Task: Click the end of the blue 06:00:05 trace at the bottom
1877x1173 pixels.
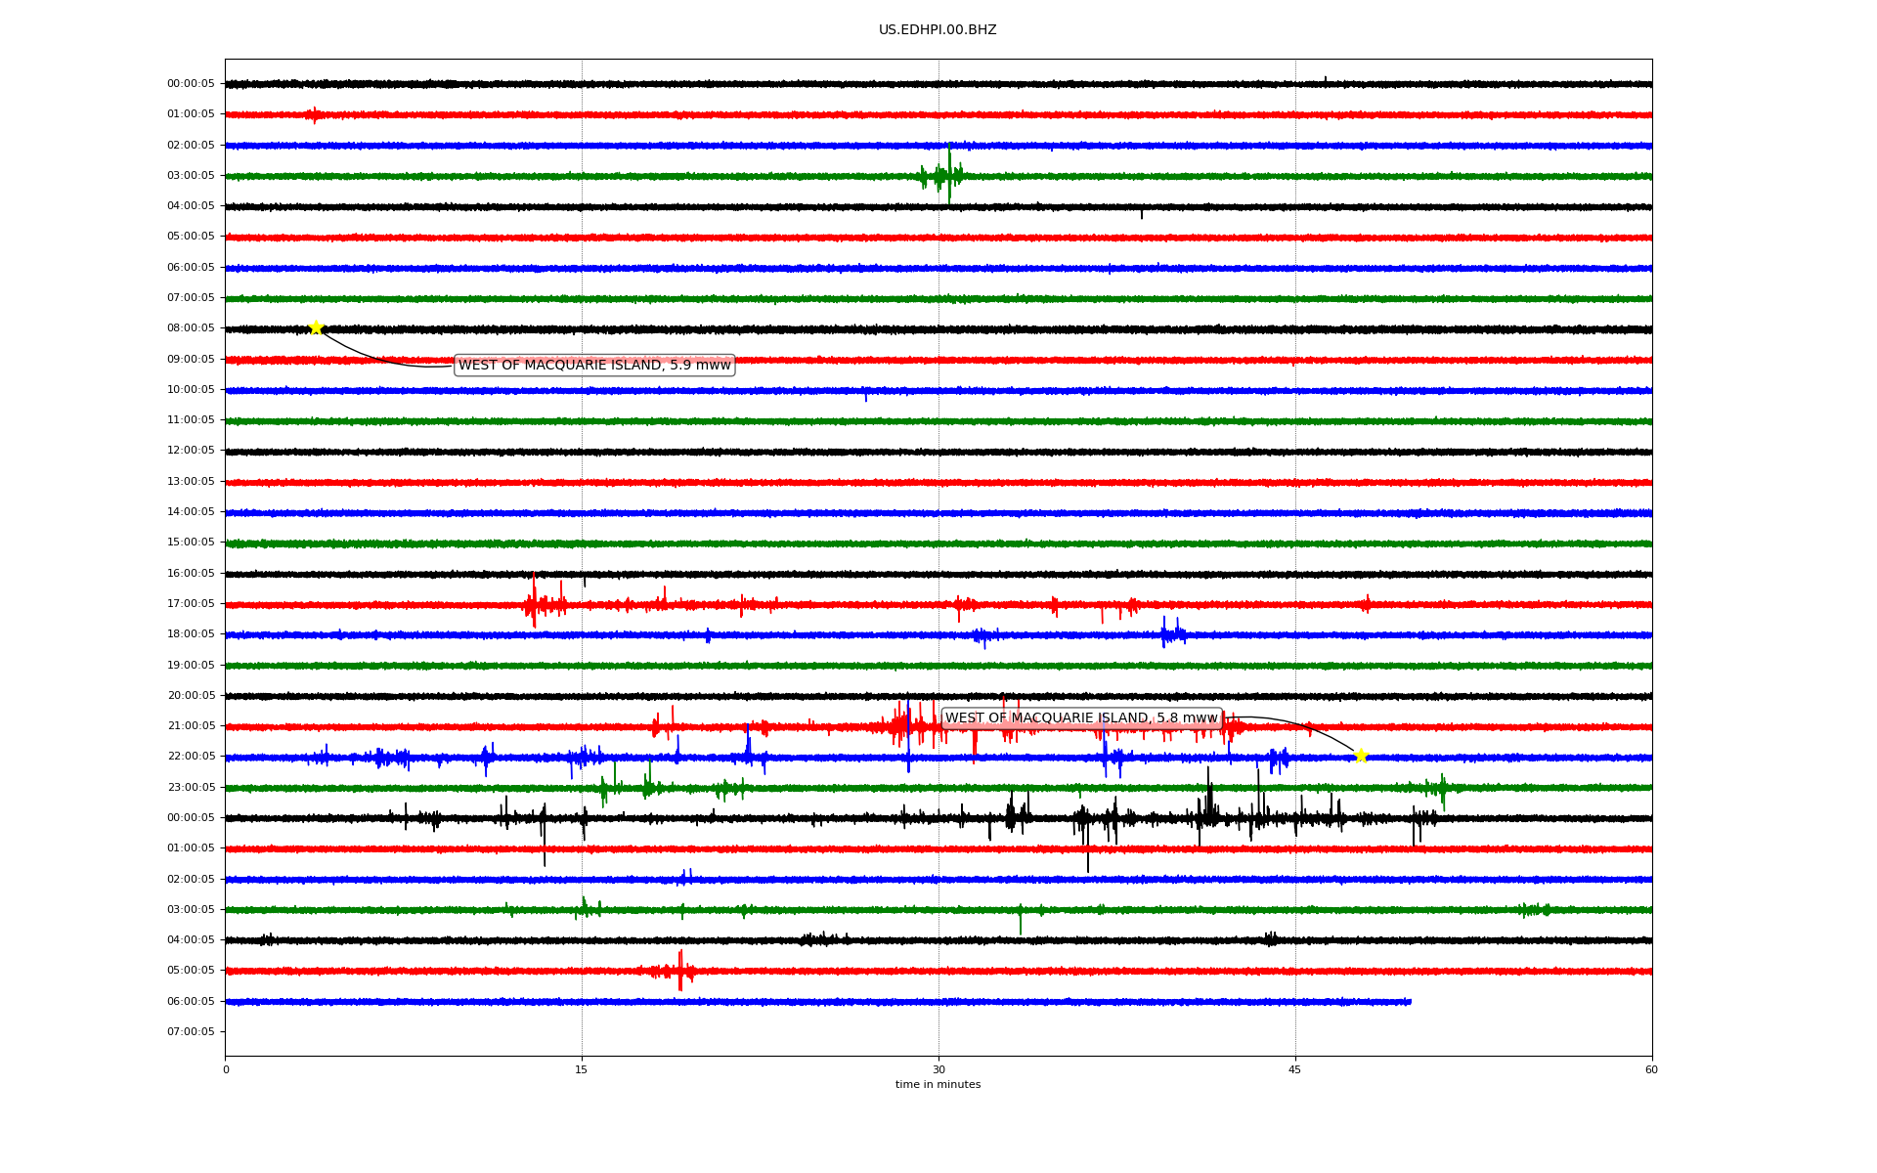Action: [x=1408, y=1002]
